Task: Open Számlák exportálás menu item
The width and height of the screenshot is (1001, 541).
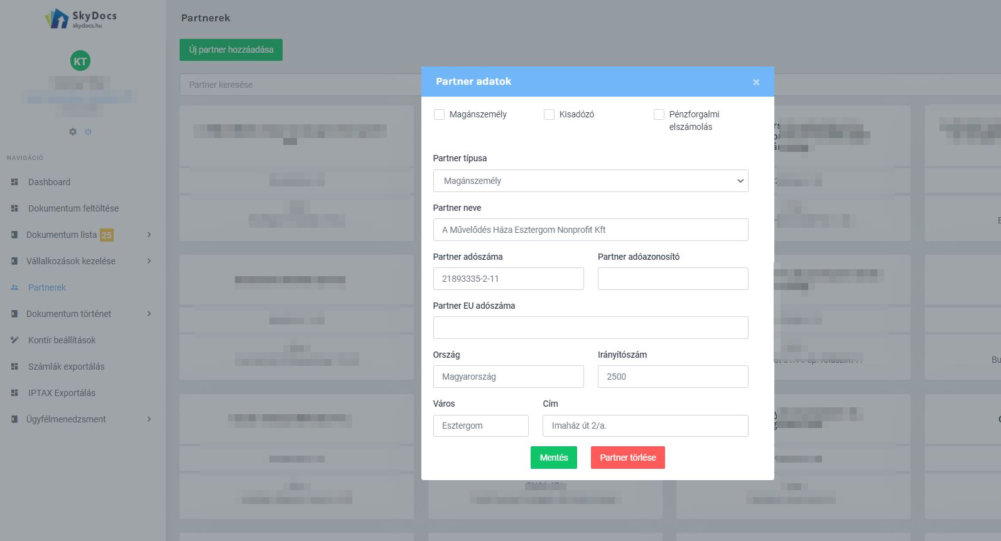Action: (x=66, y=367)
